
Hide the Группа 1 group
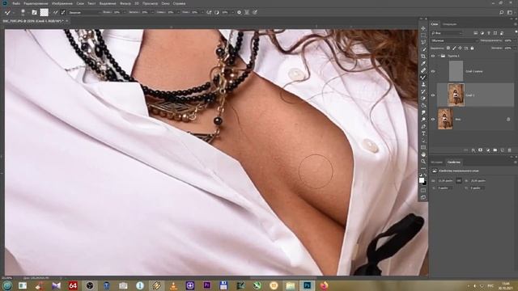[433, 56]
